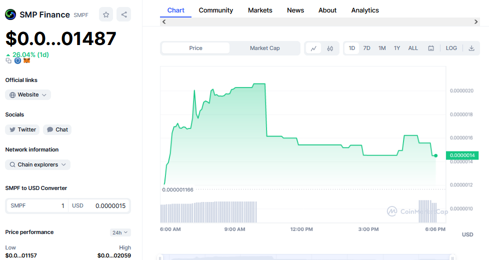This screenshot has width=489, height=260.
Task: Expand the Website dropdown
Action: click(28, 95)
